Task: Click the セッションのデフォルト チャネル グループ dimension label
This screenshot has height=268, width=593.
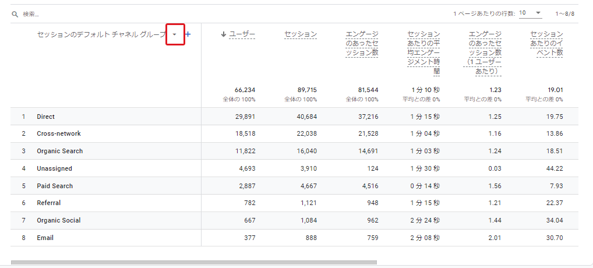Action: (x=101, y=34)
